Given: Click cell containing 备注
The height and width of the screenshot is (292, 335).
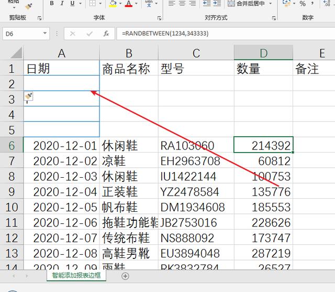Looking at the screenshot, I should tap(314, 69).
